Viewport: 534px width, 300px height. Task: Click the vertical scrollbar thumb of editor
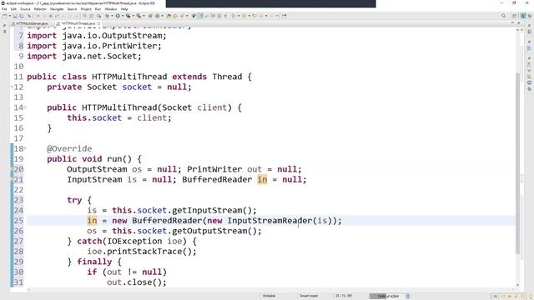[x=518, y=163]
